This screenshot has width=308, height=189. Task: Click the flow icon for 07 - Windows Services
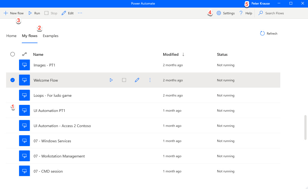click(24, 140)
